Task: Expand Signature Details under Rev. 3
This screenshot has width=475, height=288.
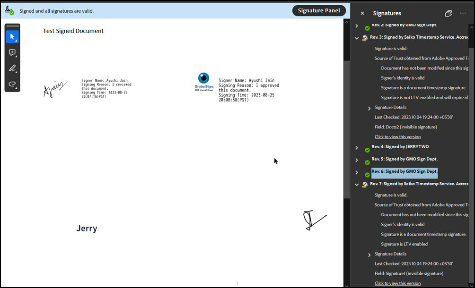Action: tap(369, 108)
